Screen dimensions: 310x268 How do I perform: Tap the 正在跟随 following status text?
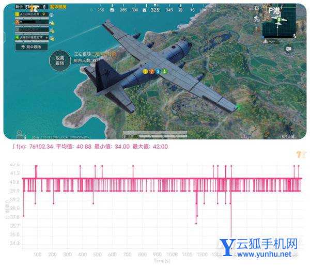click(x=95, y=54)
